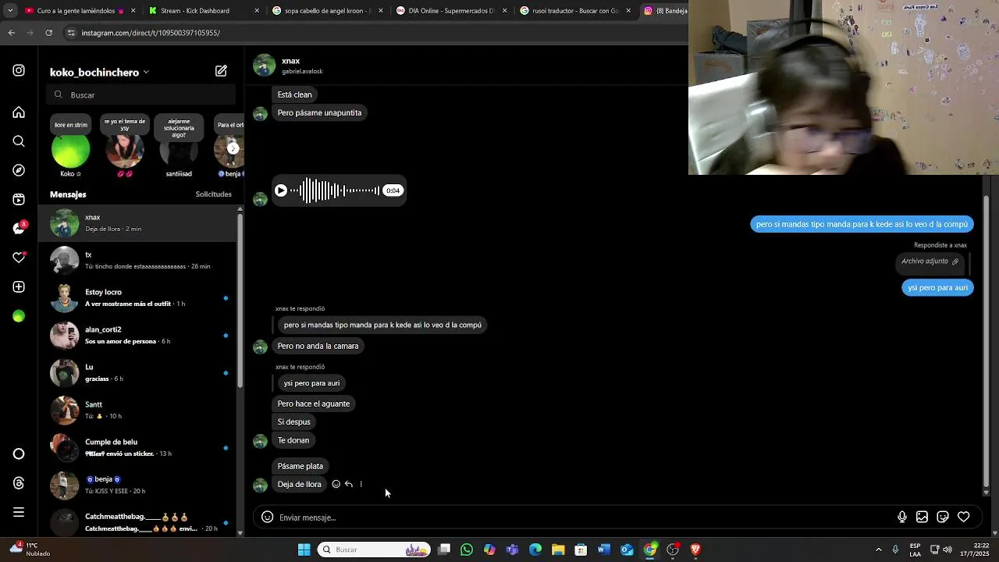This screenshot has height=562, width=999.
Task: Open the Solicitudes requests tab
Action: (213, 194)
